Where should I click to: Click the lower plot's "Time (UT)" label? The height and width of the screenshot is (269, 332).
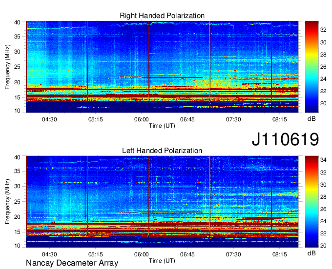162,261
